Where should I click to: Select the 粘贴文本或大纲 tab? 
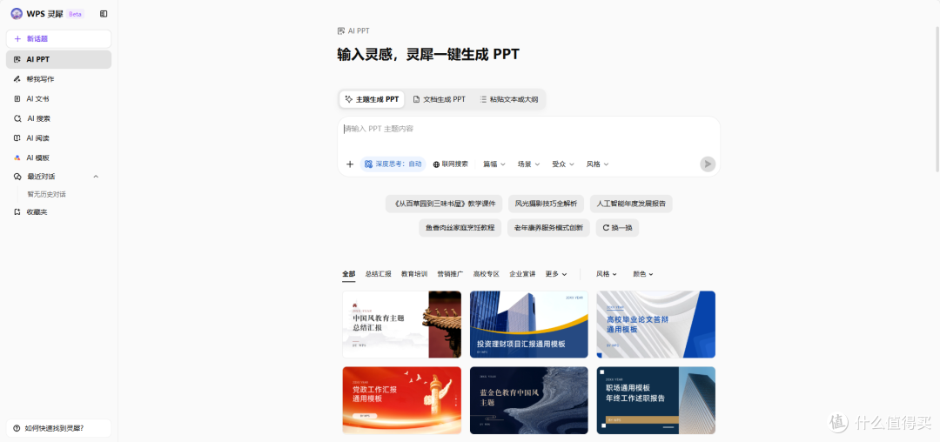tap(509, 99)
